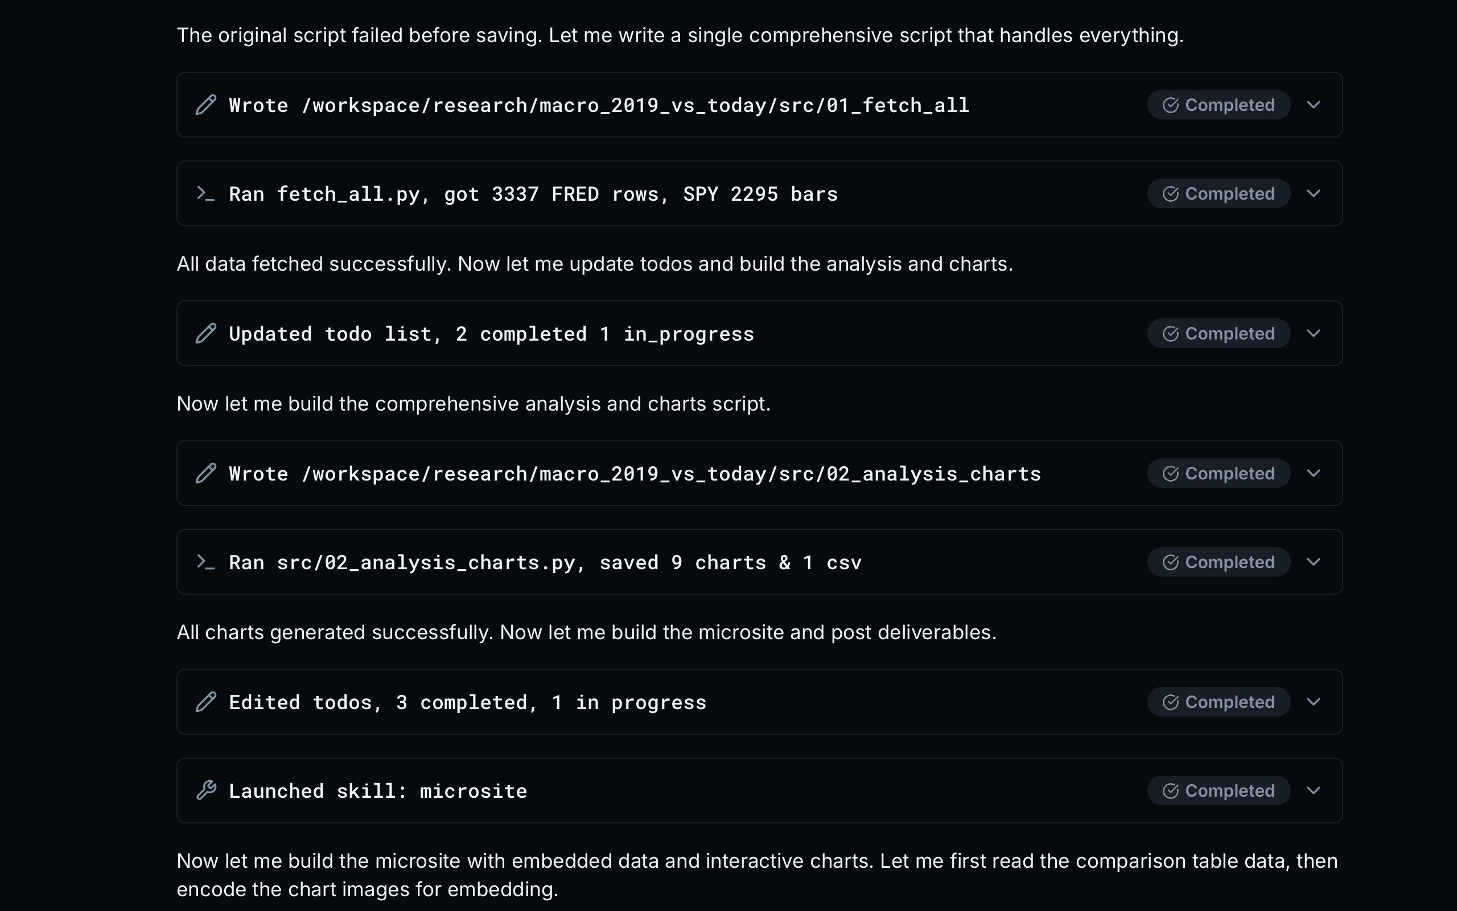This screenshot has width=1457, height=911.
Task: Expand the Launched skill: microsite chevron
Action: pyautogui.click(x=1314, y=790)
